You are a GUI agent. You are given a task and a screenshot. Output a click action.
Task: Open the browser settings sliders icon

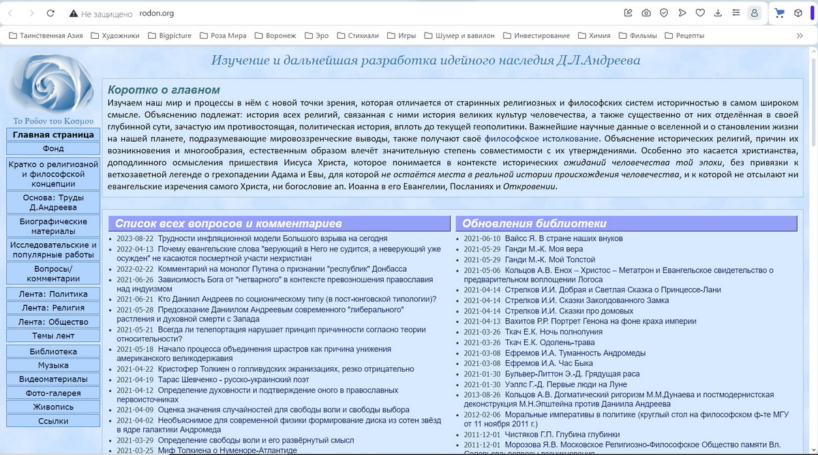click(736, 13)
